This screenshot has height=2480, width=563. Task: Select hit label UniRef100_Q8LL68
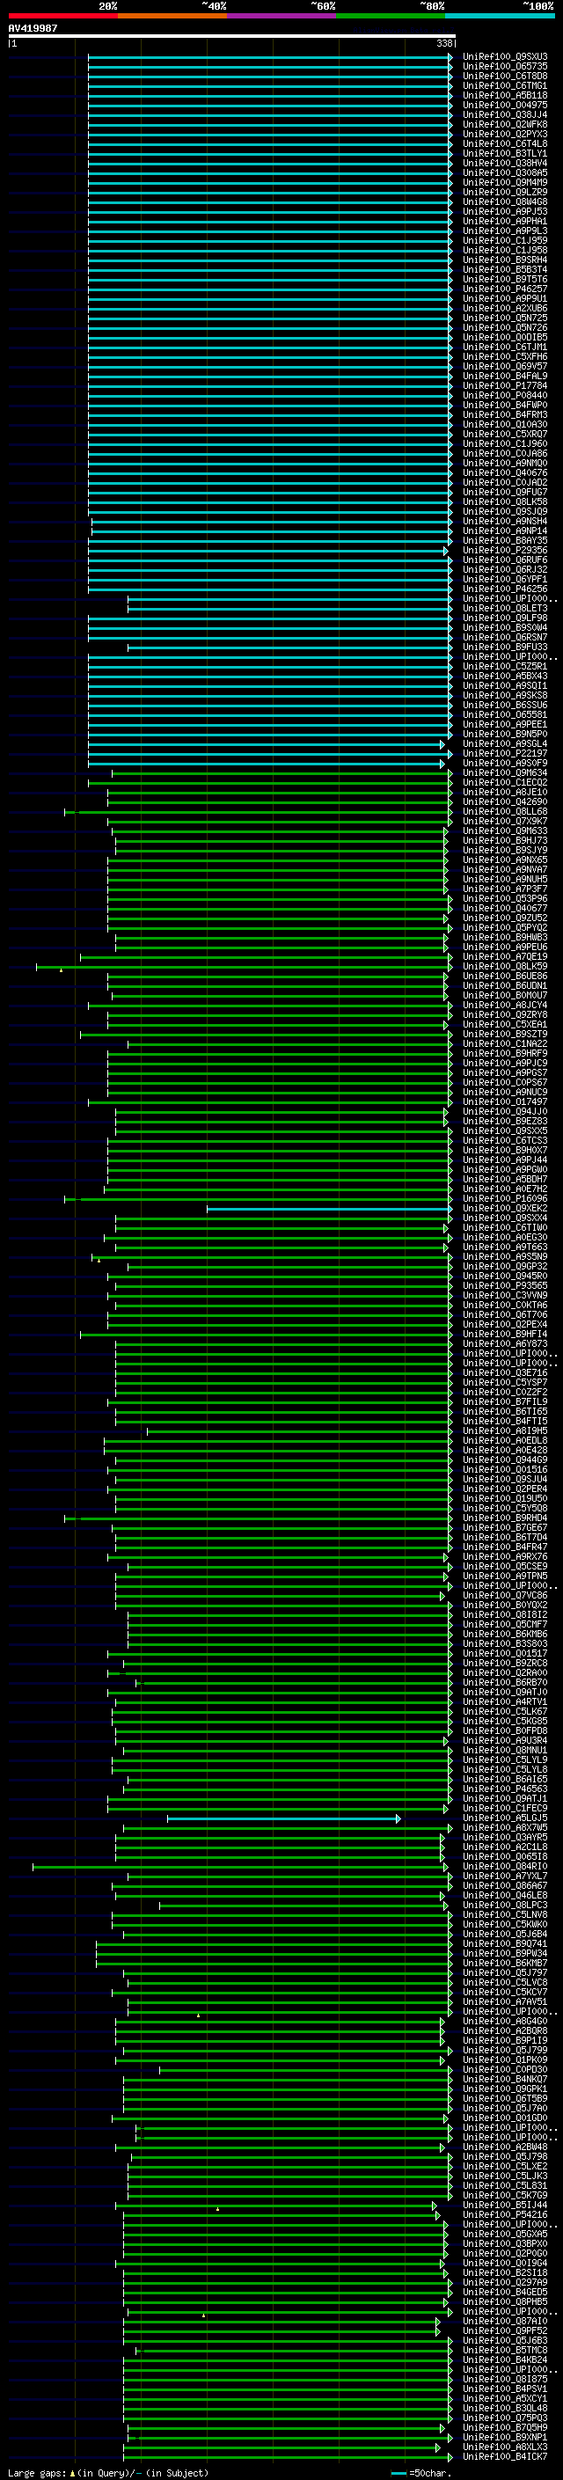pyautogui.click(x=505, y=812)
